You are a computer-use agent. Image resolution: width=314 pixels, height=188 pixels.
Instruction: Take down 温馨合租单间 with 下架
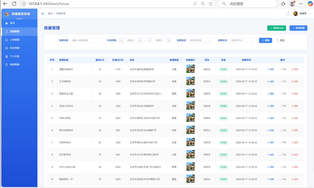coord(283,69)
